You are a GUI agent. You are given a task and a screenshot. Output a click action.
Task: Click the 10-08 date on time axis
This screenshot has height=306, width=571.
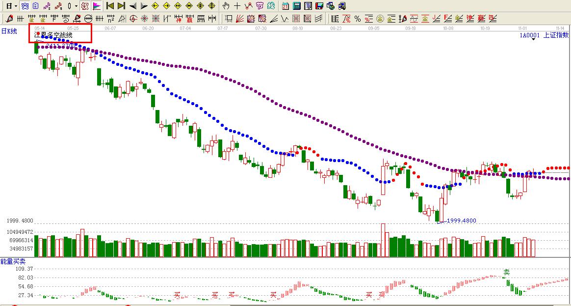coord(447,28)
